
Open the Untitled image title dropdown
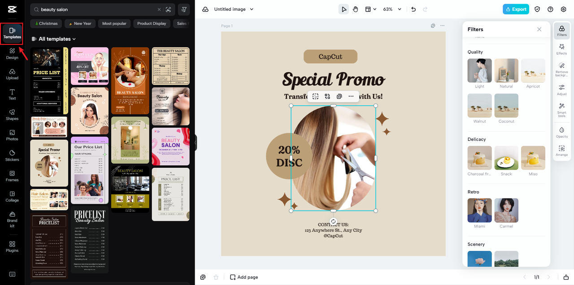234,9
